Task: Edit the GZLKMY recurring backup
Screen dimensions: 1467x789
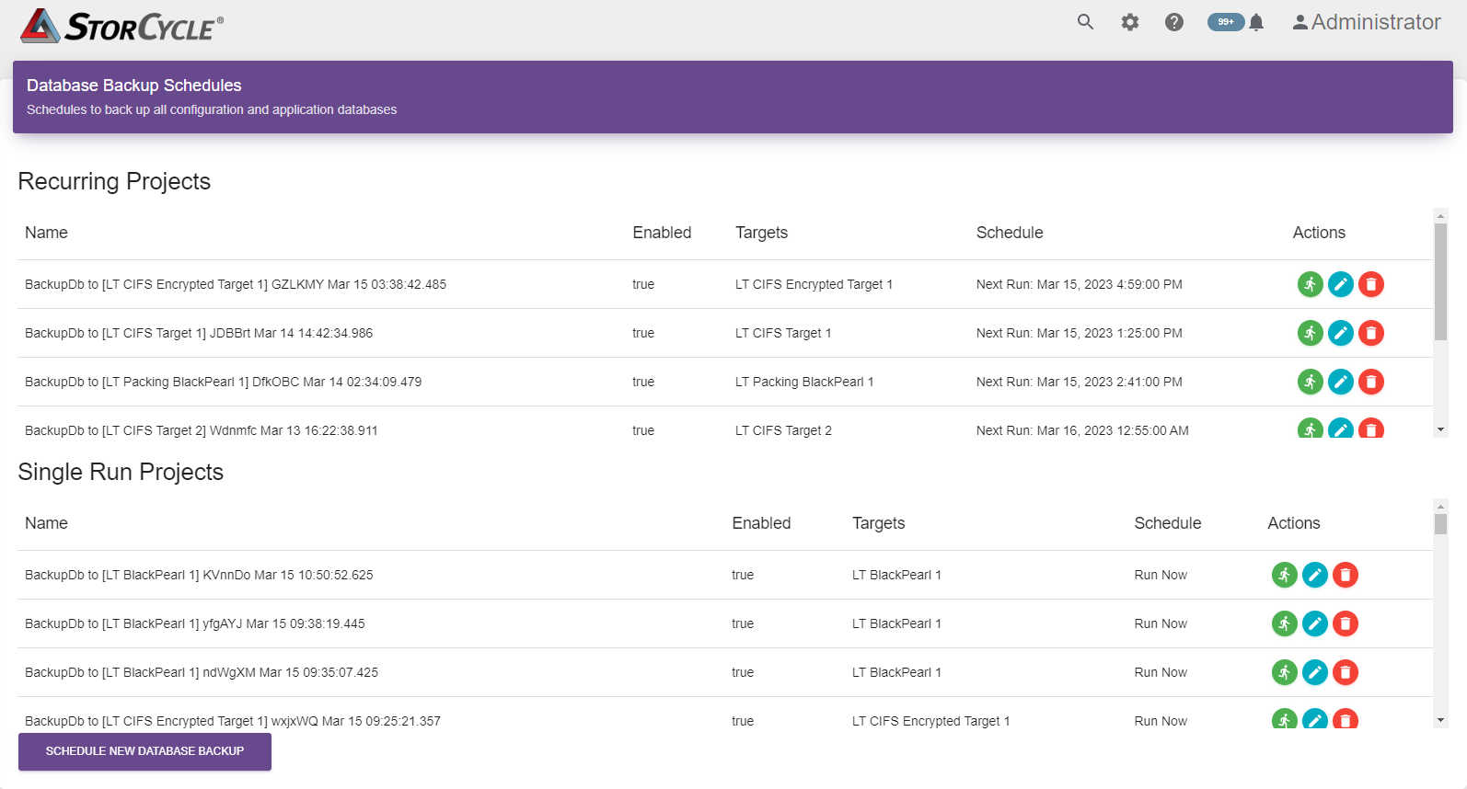Action: pos(1341,284)
